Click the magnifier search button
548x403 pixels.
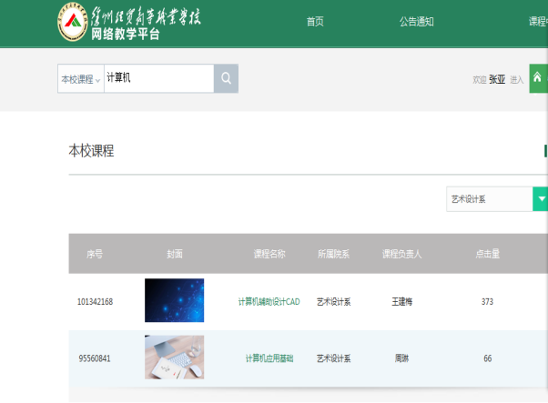226,78
